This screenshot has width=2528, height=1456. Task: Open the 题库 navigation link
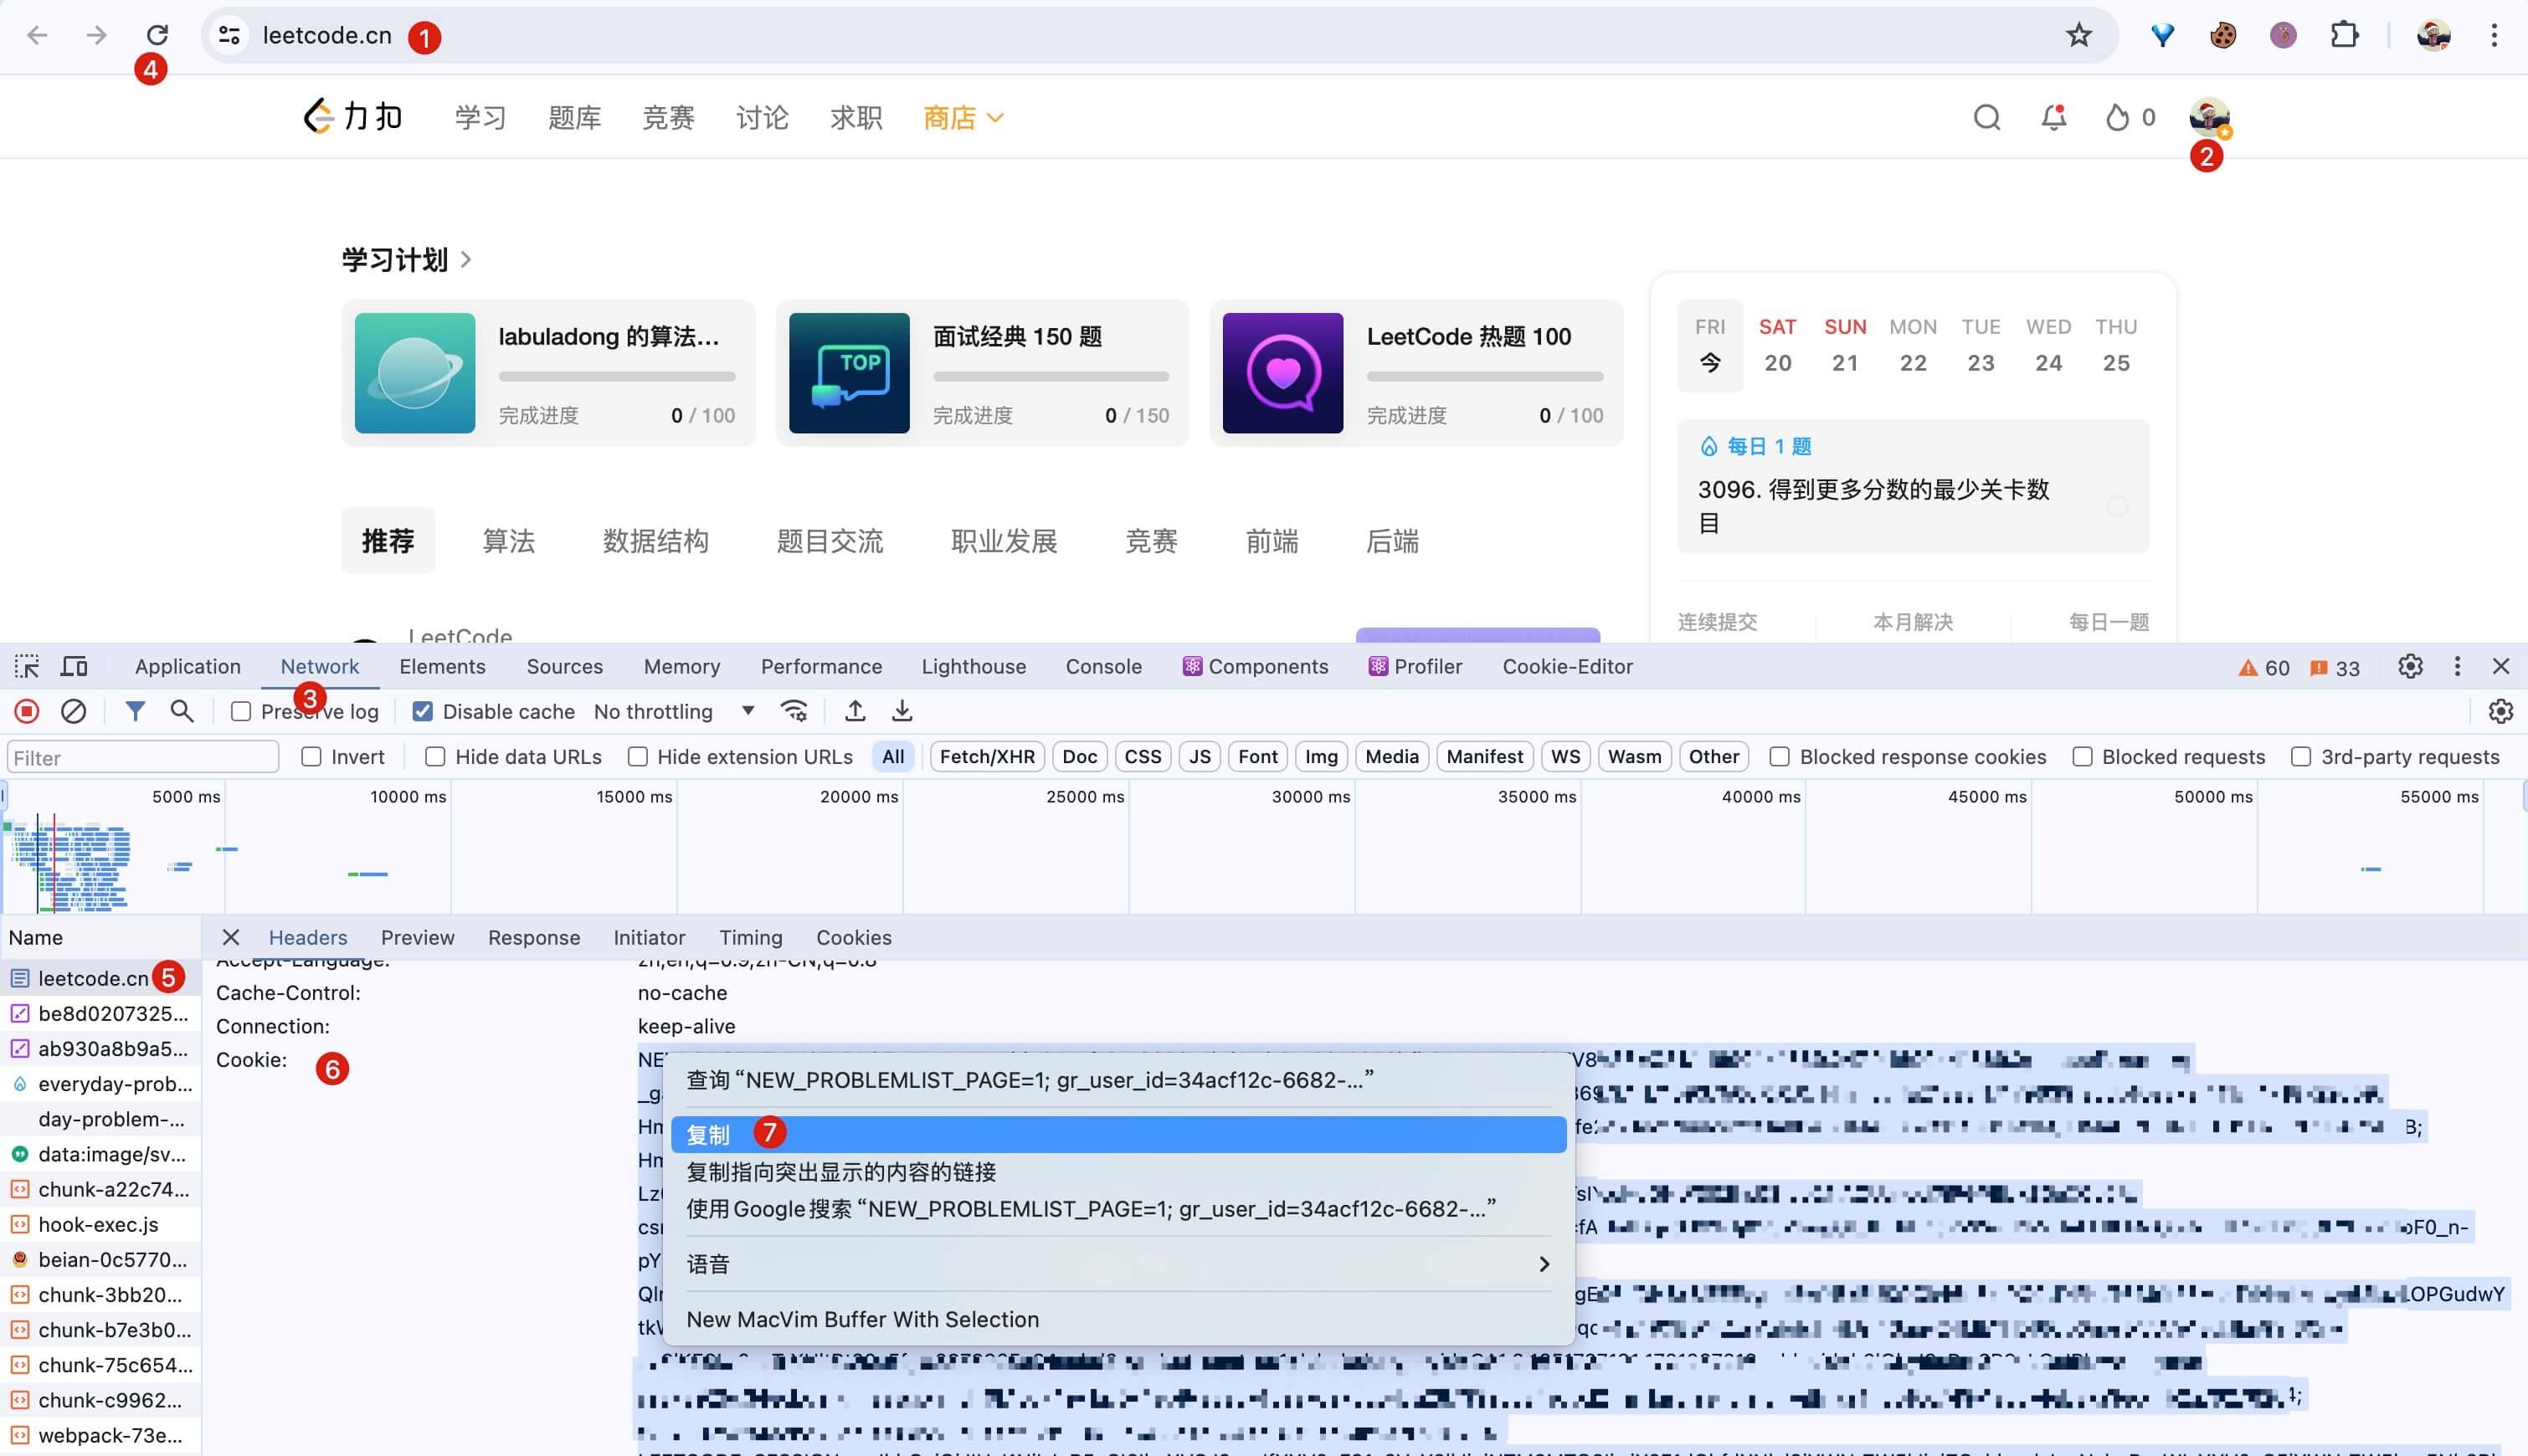[x=574, y=118]
